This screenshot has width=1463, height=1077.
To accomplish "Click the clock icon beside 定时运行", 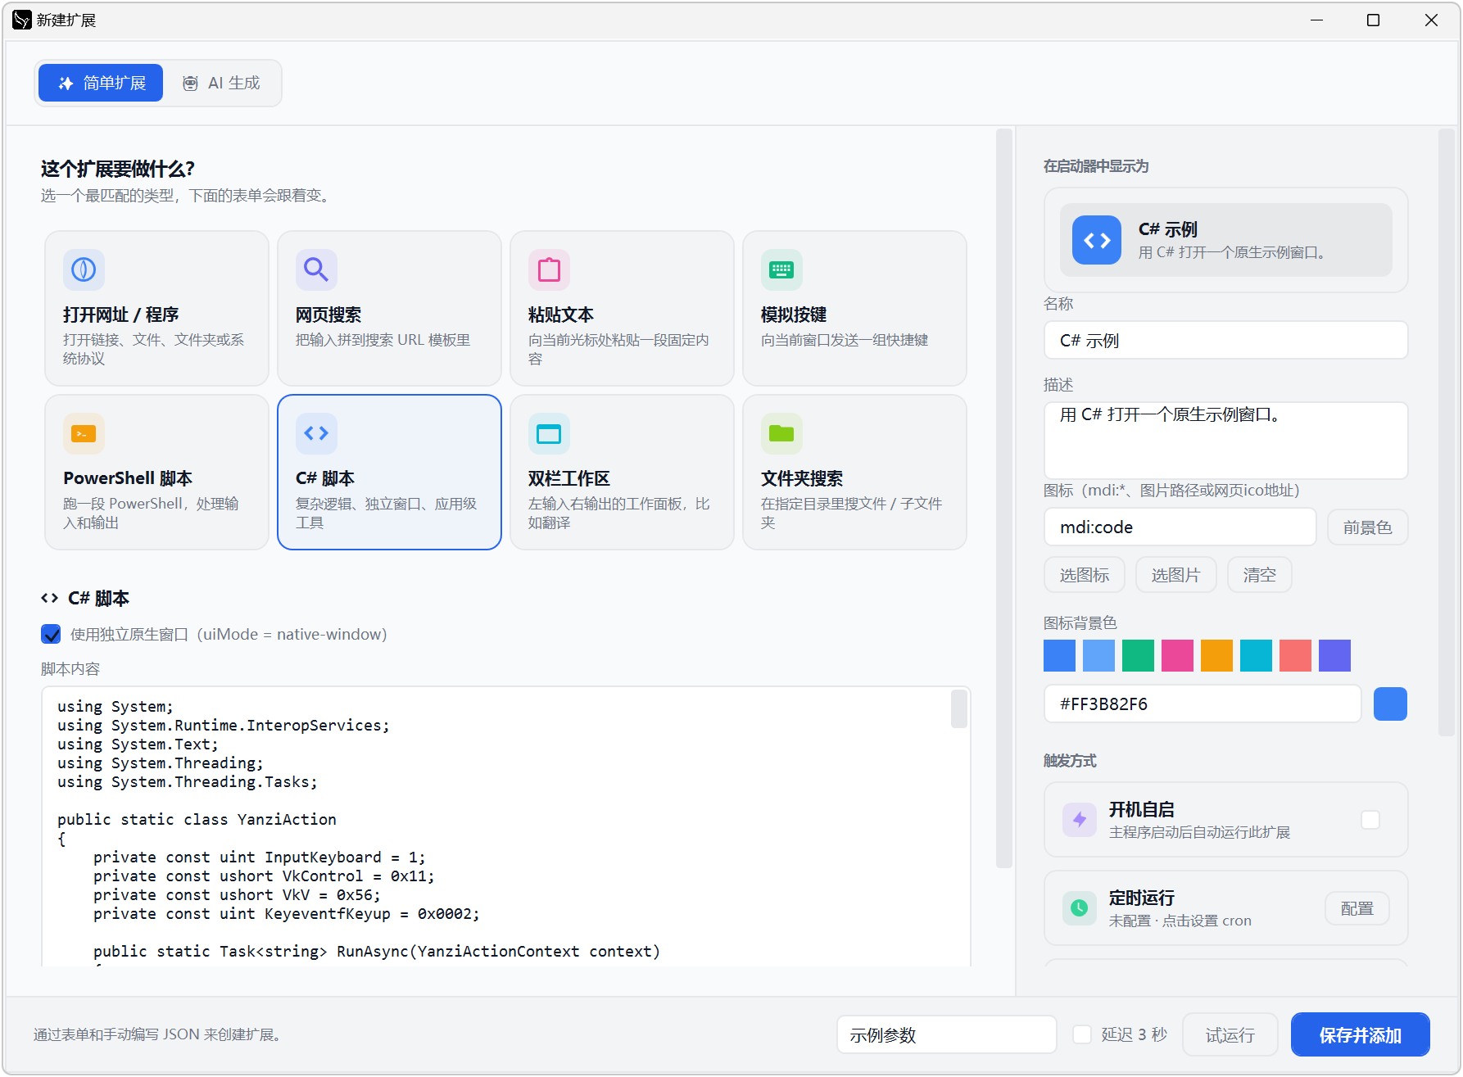I will (1080, 907).
